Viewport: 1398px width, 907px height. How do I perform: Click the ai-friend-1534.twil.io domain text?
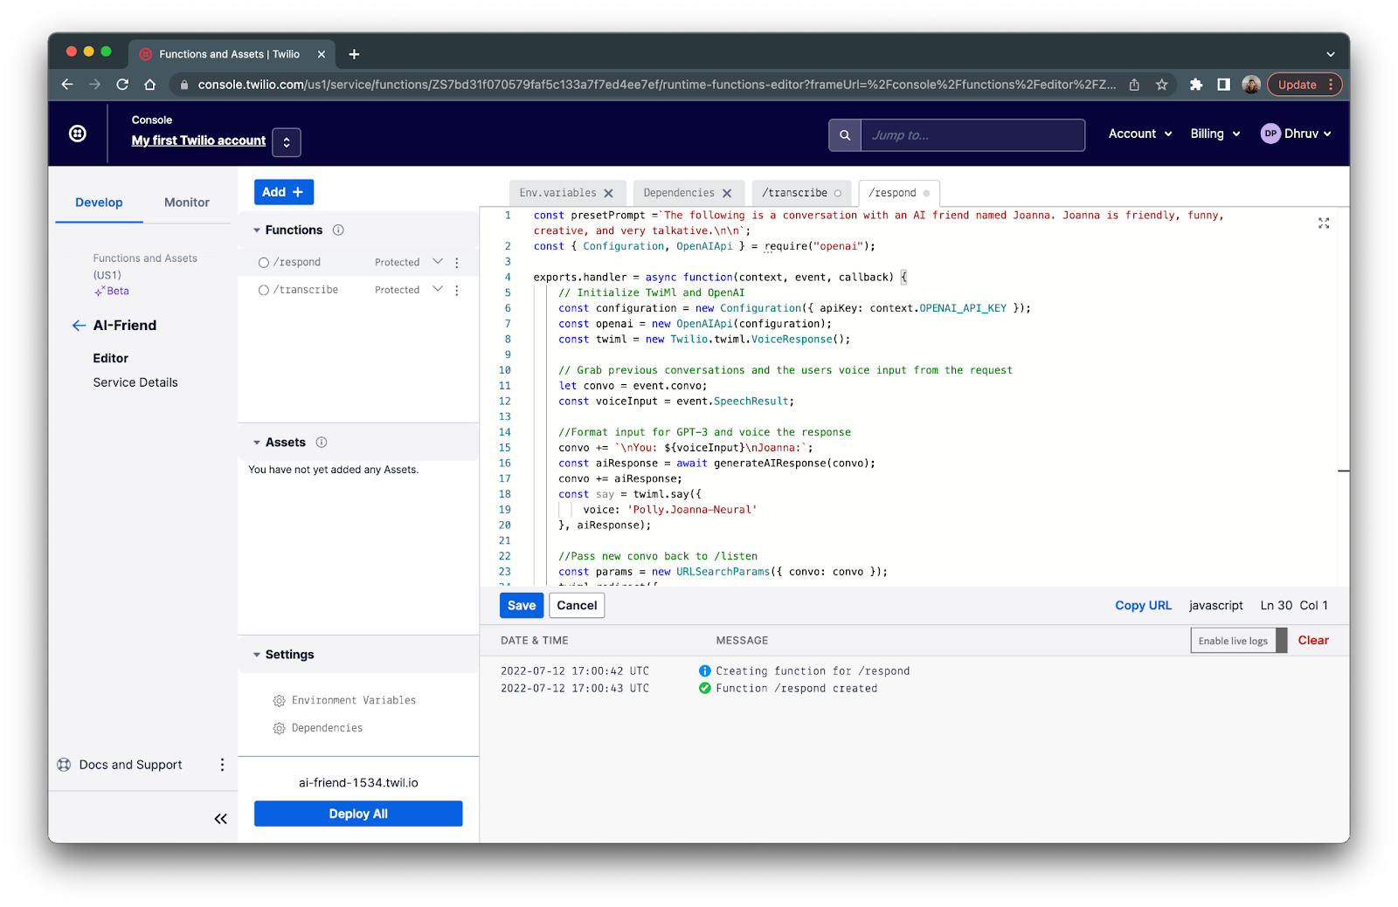(x=358, y=783)
